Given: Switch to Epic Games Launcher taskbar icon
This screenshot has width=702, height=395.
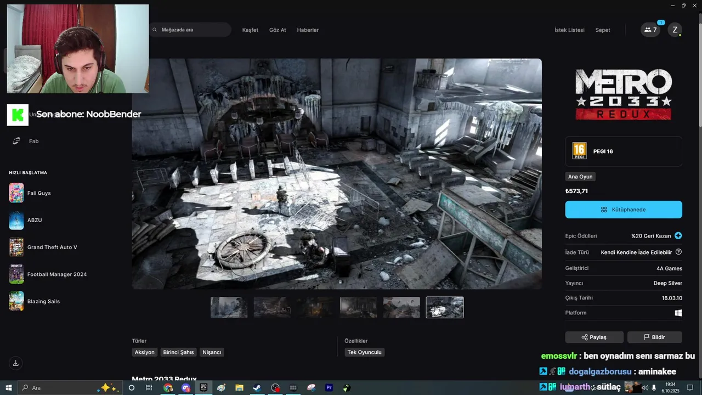Looking at the screenshot, I should (x=203, y=388).
